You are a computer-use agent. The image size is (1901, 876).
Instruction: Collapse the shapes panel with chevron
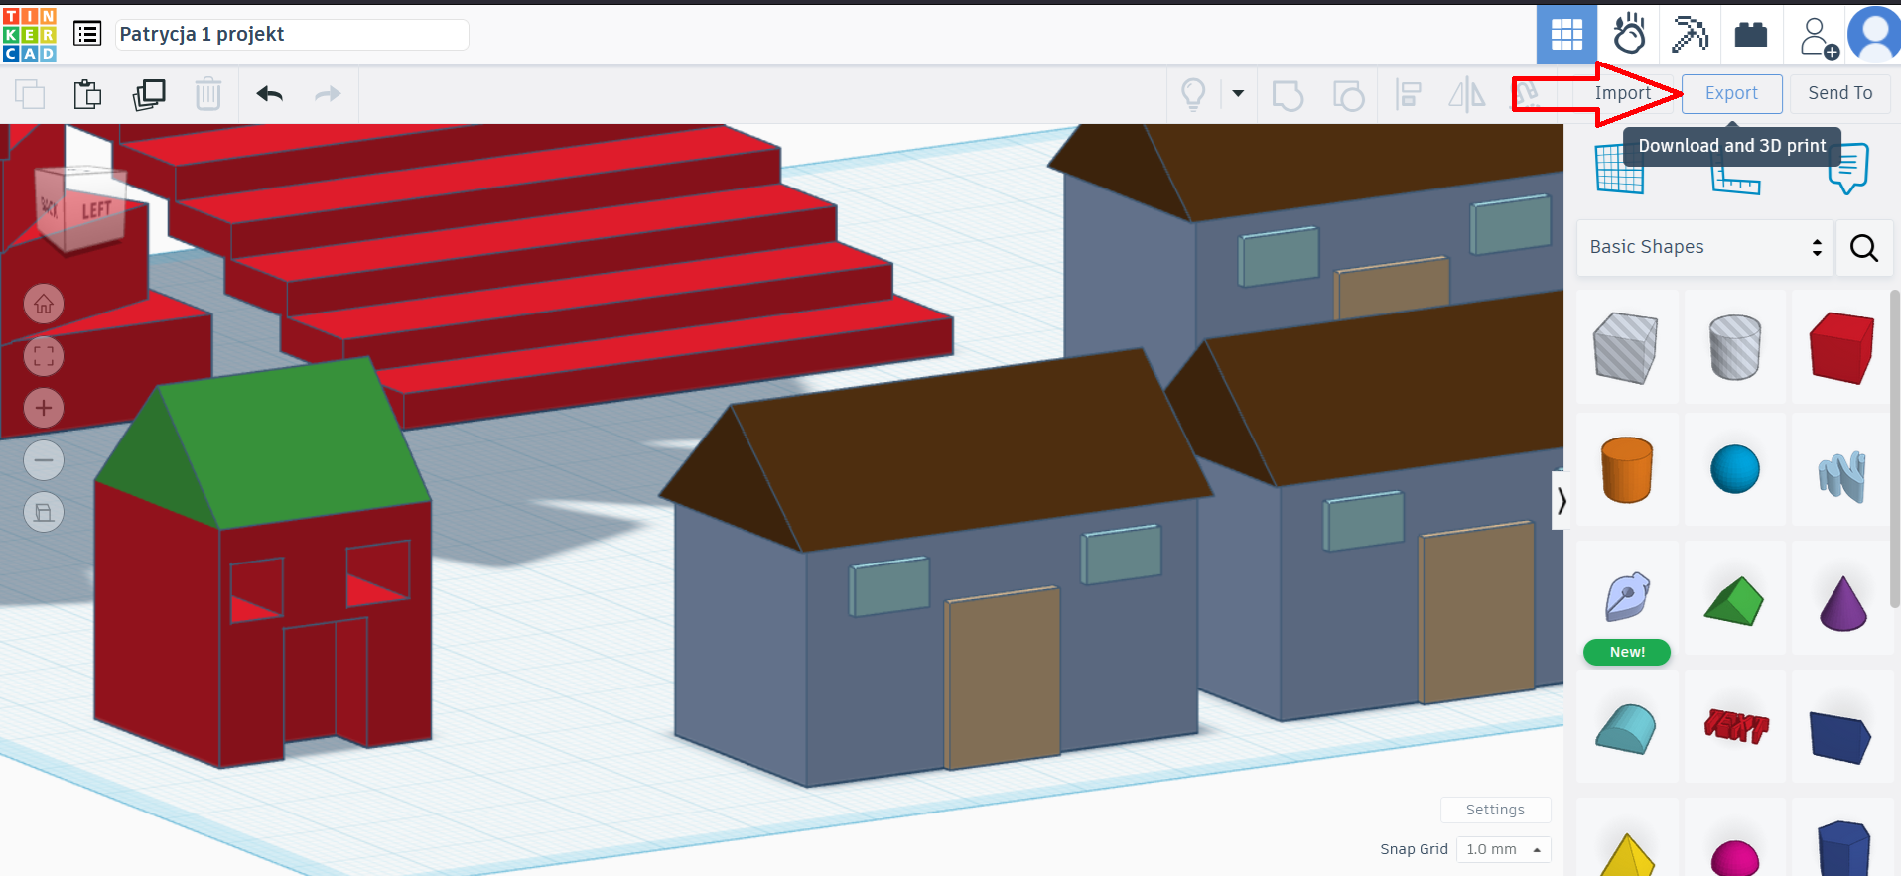click(x=1561, y=501)
